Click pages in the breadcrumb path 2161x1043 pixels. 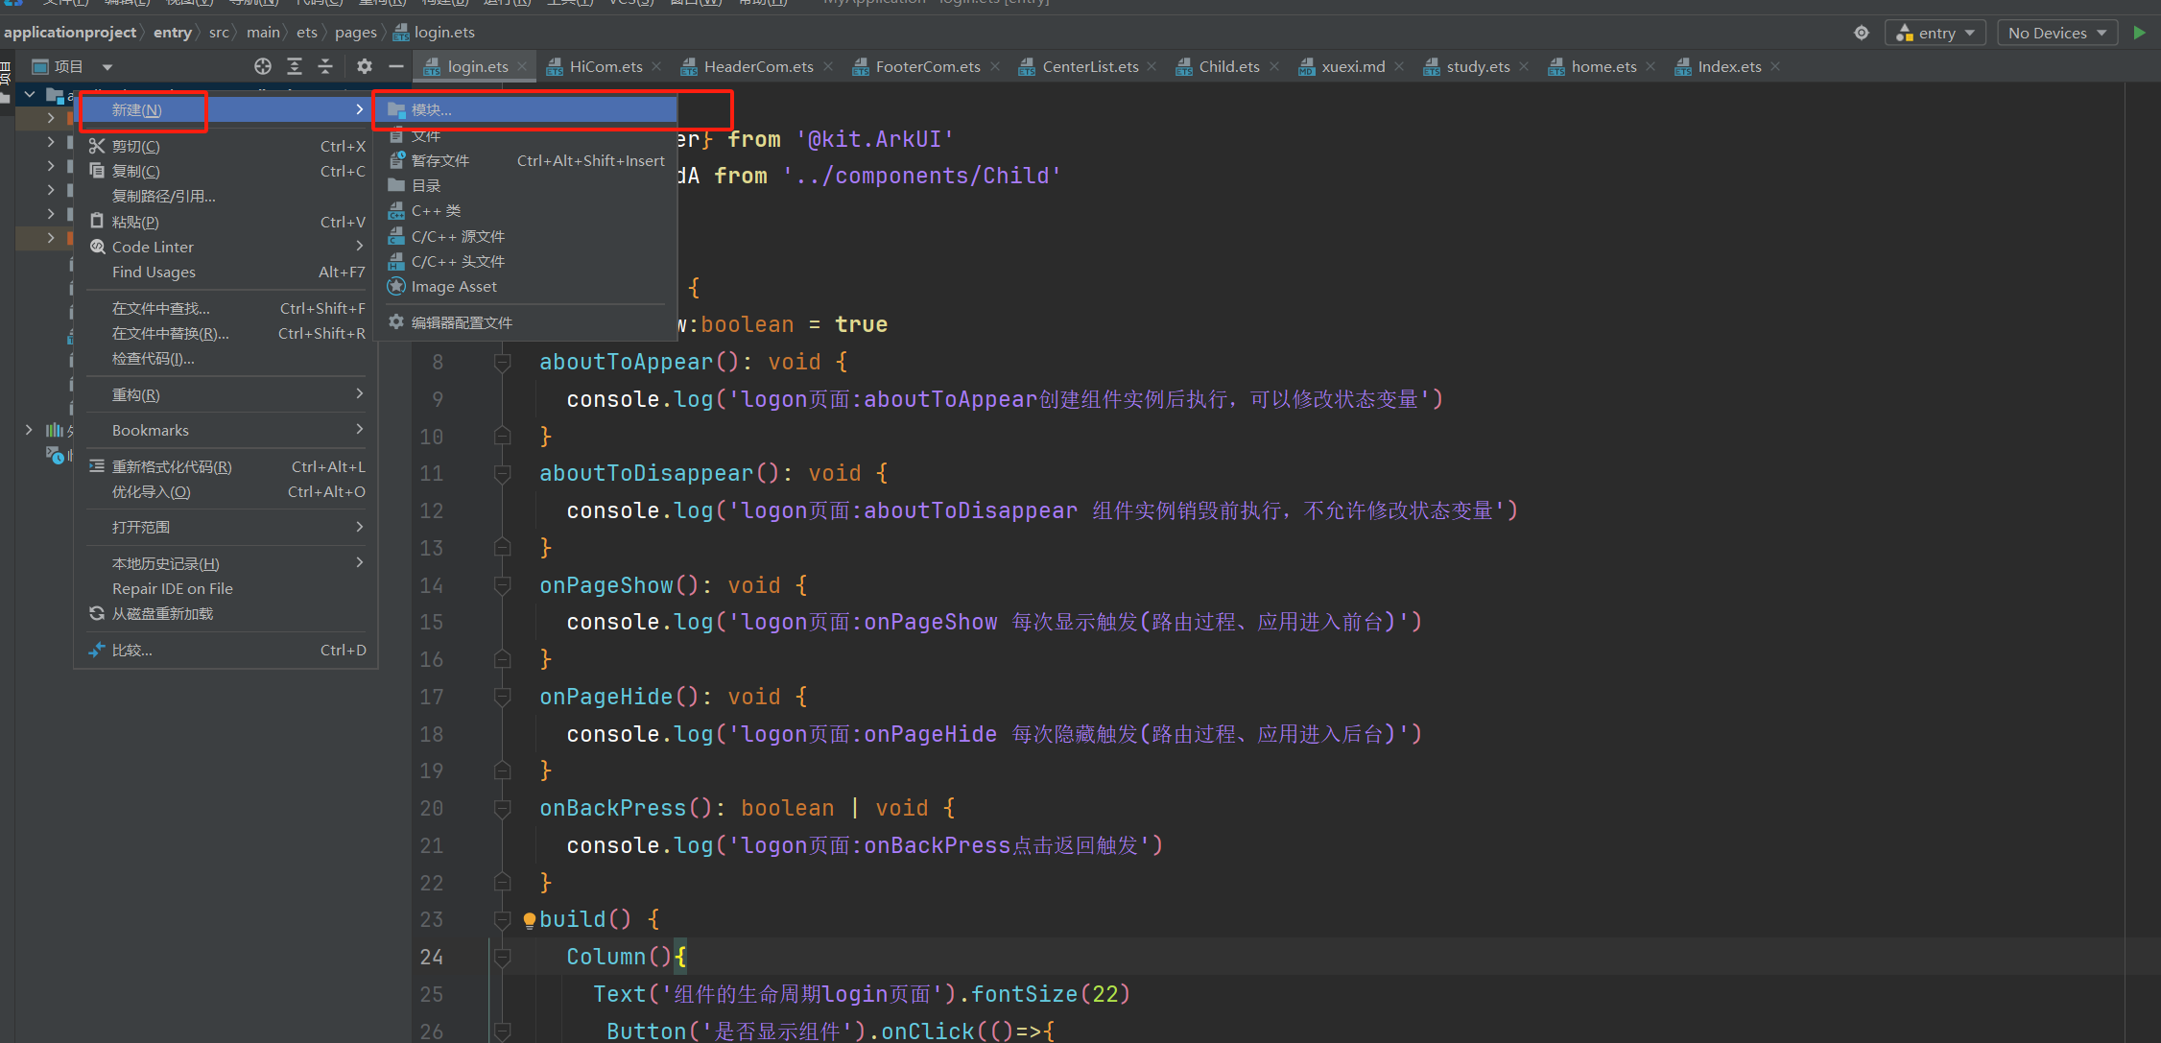(x=355, y=33)
